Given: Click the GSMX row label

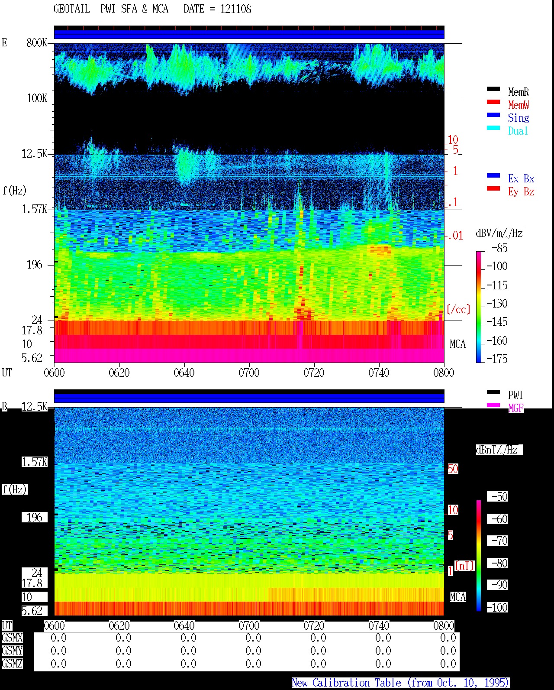Looking at the screenshot, I should tap(12, 638).
